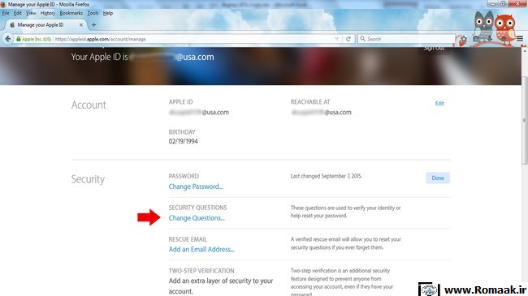Viewport: 528px width, 296px height.
Task: Minimize the Firefox window
Action: (x=493, y=4)
